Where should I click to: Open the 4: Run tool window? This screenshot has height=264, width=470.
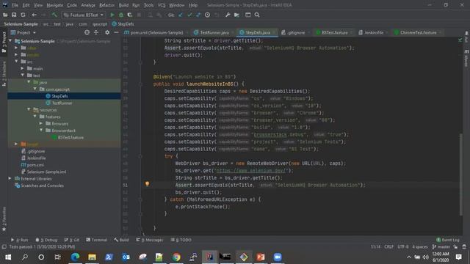point(20,240)
